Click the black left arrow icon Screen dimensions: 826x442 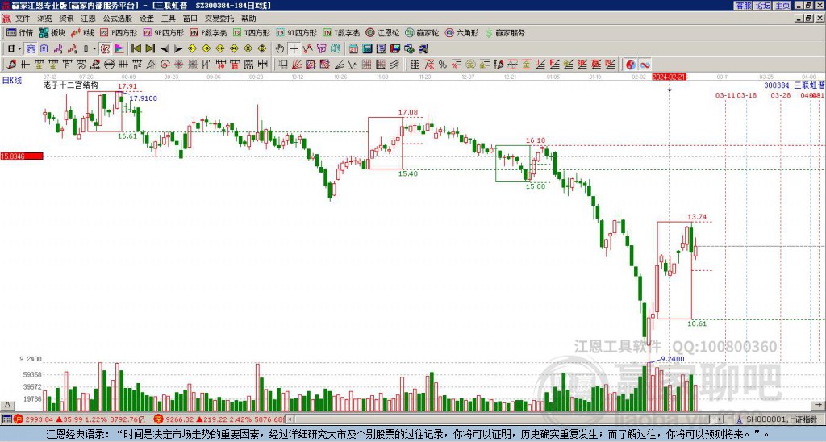click(x=165, y=49)
